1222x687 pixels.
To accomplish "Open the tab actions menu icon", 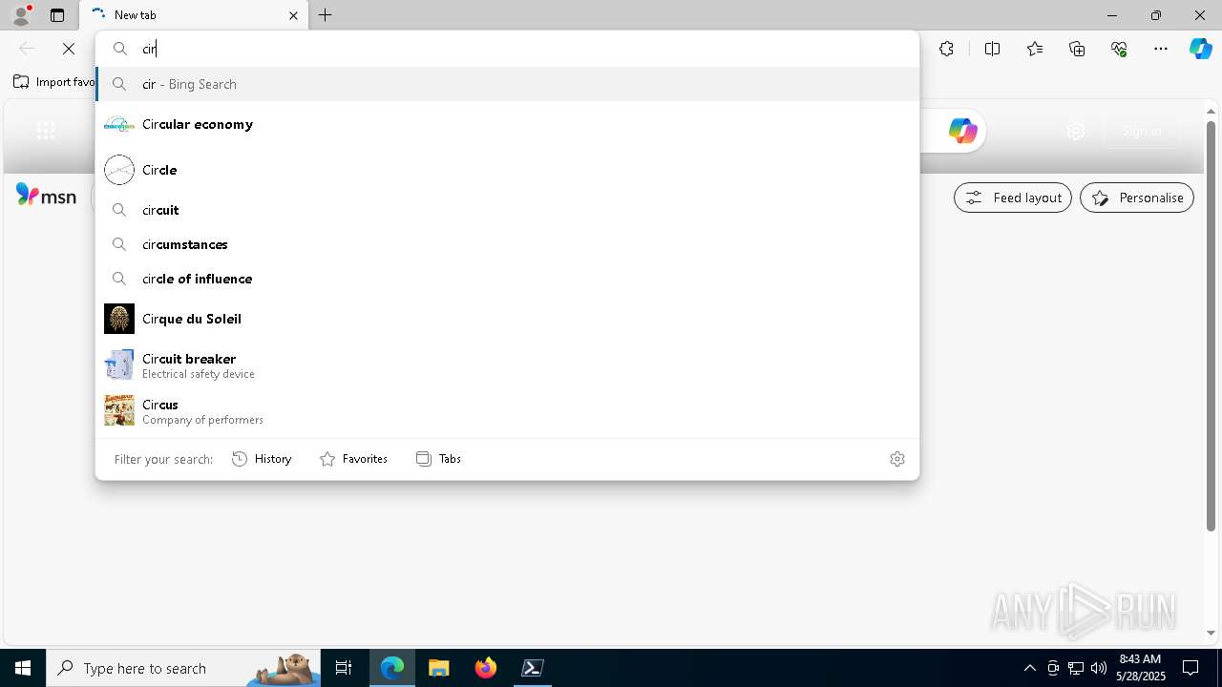I will point(57,15).
